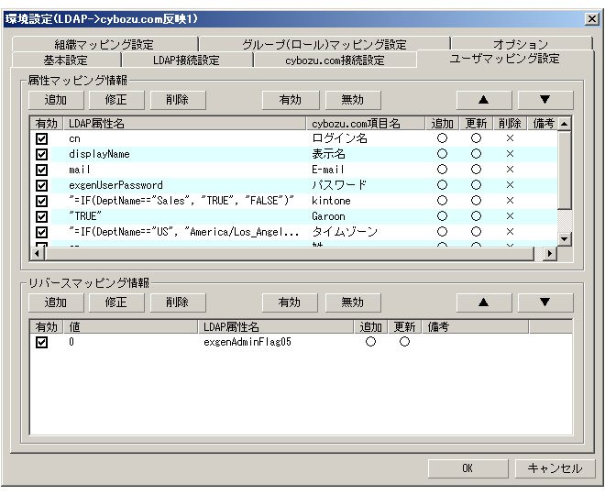Click the タイムゾーン item cell
This screenshot has width=605, height=495.
[x=344, y=232]
